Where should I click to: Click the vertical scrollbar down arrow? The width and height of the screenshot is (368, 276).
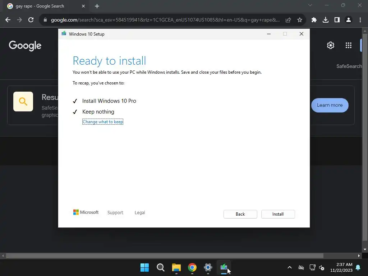coord(365,249)
